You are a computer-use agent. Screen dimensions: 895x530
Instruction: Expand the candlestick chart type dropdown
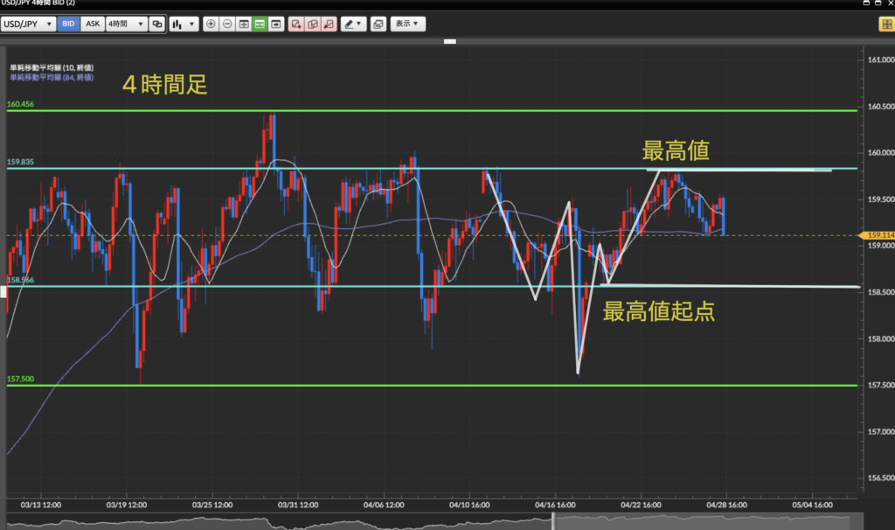click(183, 24)
